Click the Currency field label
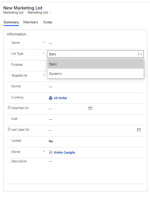Viewport: 150px width, 202px height. (17, 97)
